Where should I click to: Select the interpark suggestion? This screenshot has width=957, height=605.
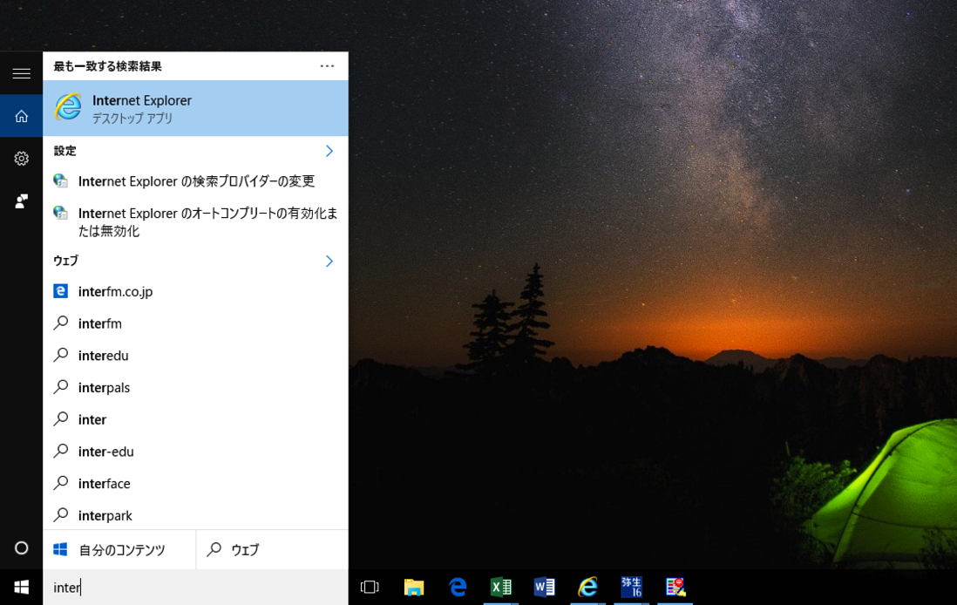coord(195,515)
